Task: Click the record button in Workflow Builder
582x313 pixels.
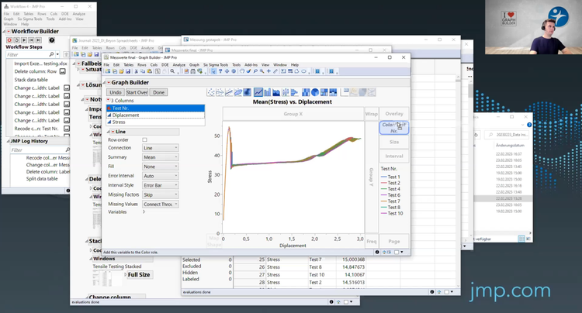Action: 9,40
